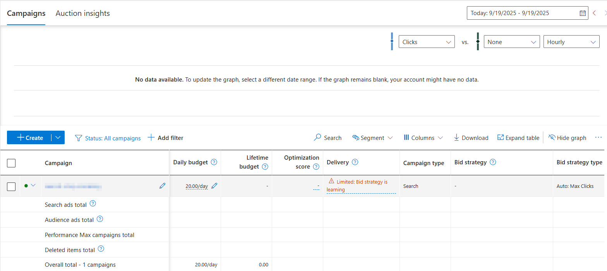Image resolution: width=607 pixels, height=271 pixels.
Task: Click the 20.00/day budget value
Action: pos(197,186)
